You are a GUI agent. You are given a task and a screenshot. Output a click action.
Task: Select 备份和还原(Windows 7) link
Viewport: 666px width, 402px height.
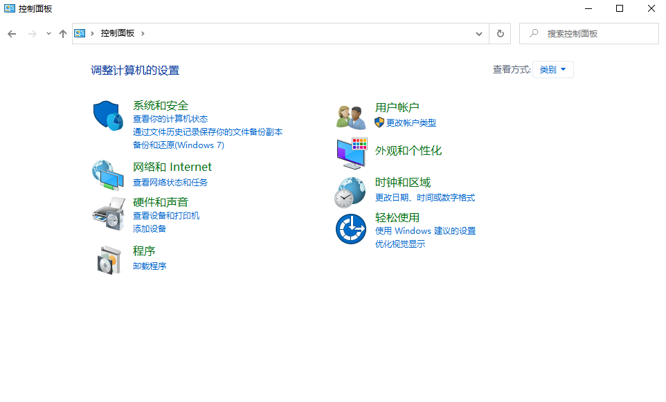click(x=178, y=145)
